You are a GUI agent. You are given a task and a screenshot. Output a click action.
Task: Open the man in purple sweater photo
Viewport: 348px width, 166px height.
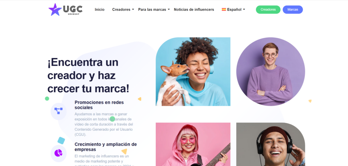click(271, 71)
